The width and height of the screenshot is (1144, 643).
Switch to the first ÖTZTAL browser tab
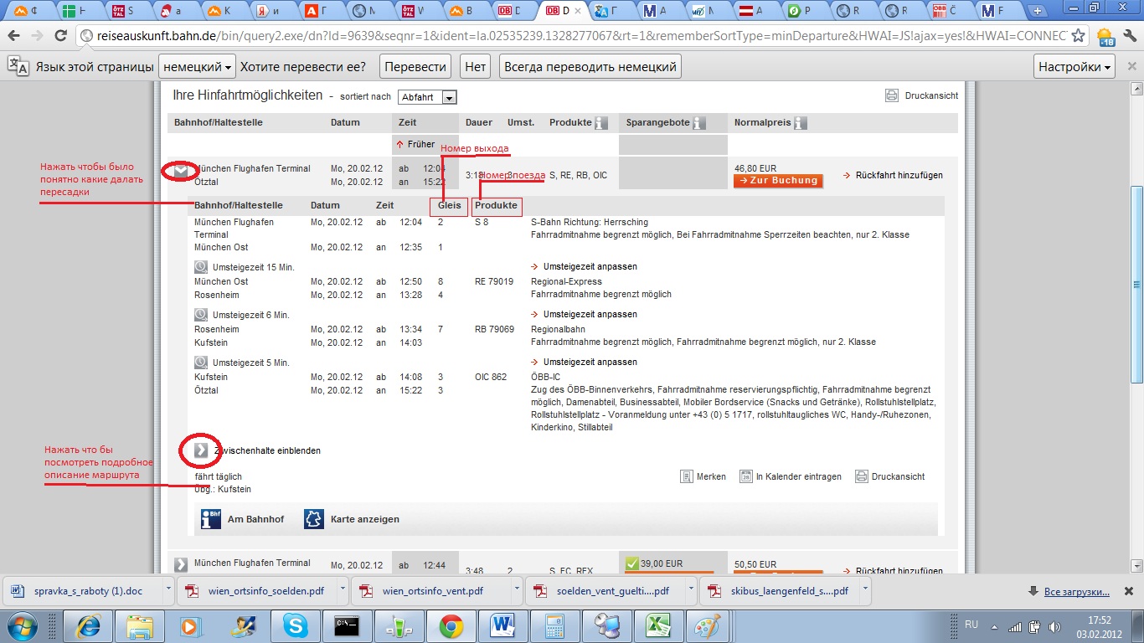click(x=131, y=11)
